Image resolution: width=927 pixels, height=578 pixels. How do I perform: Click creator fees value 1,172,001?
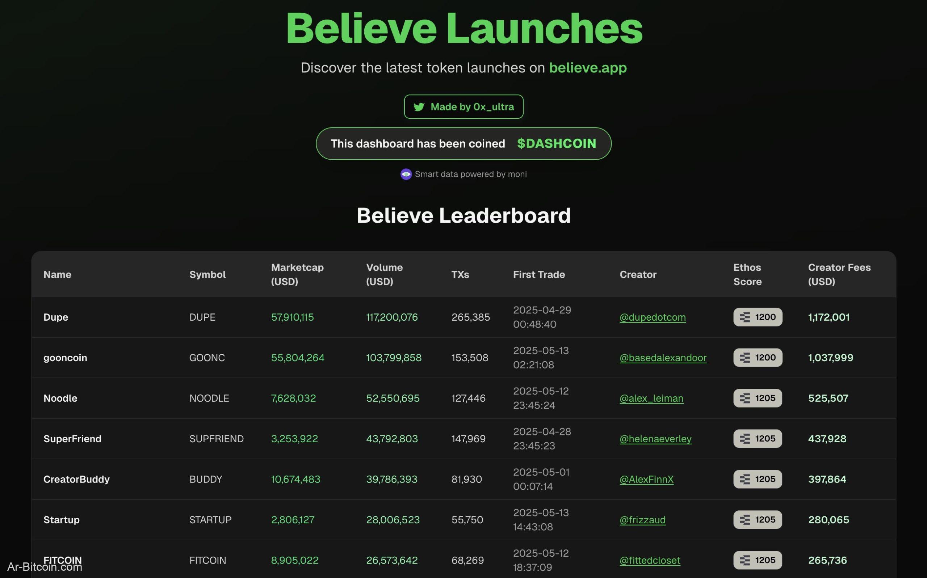829,317
